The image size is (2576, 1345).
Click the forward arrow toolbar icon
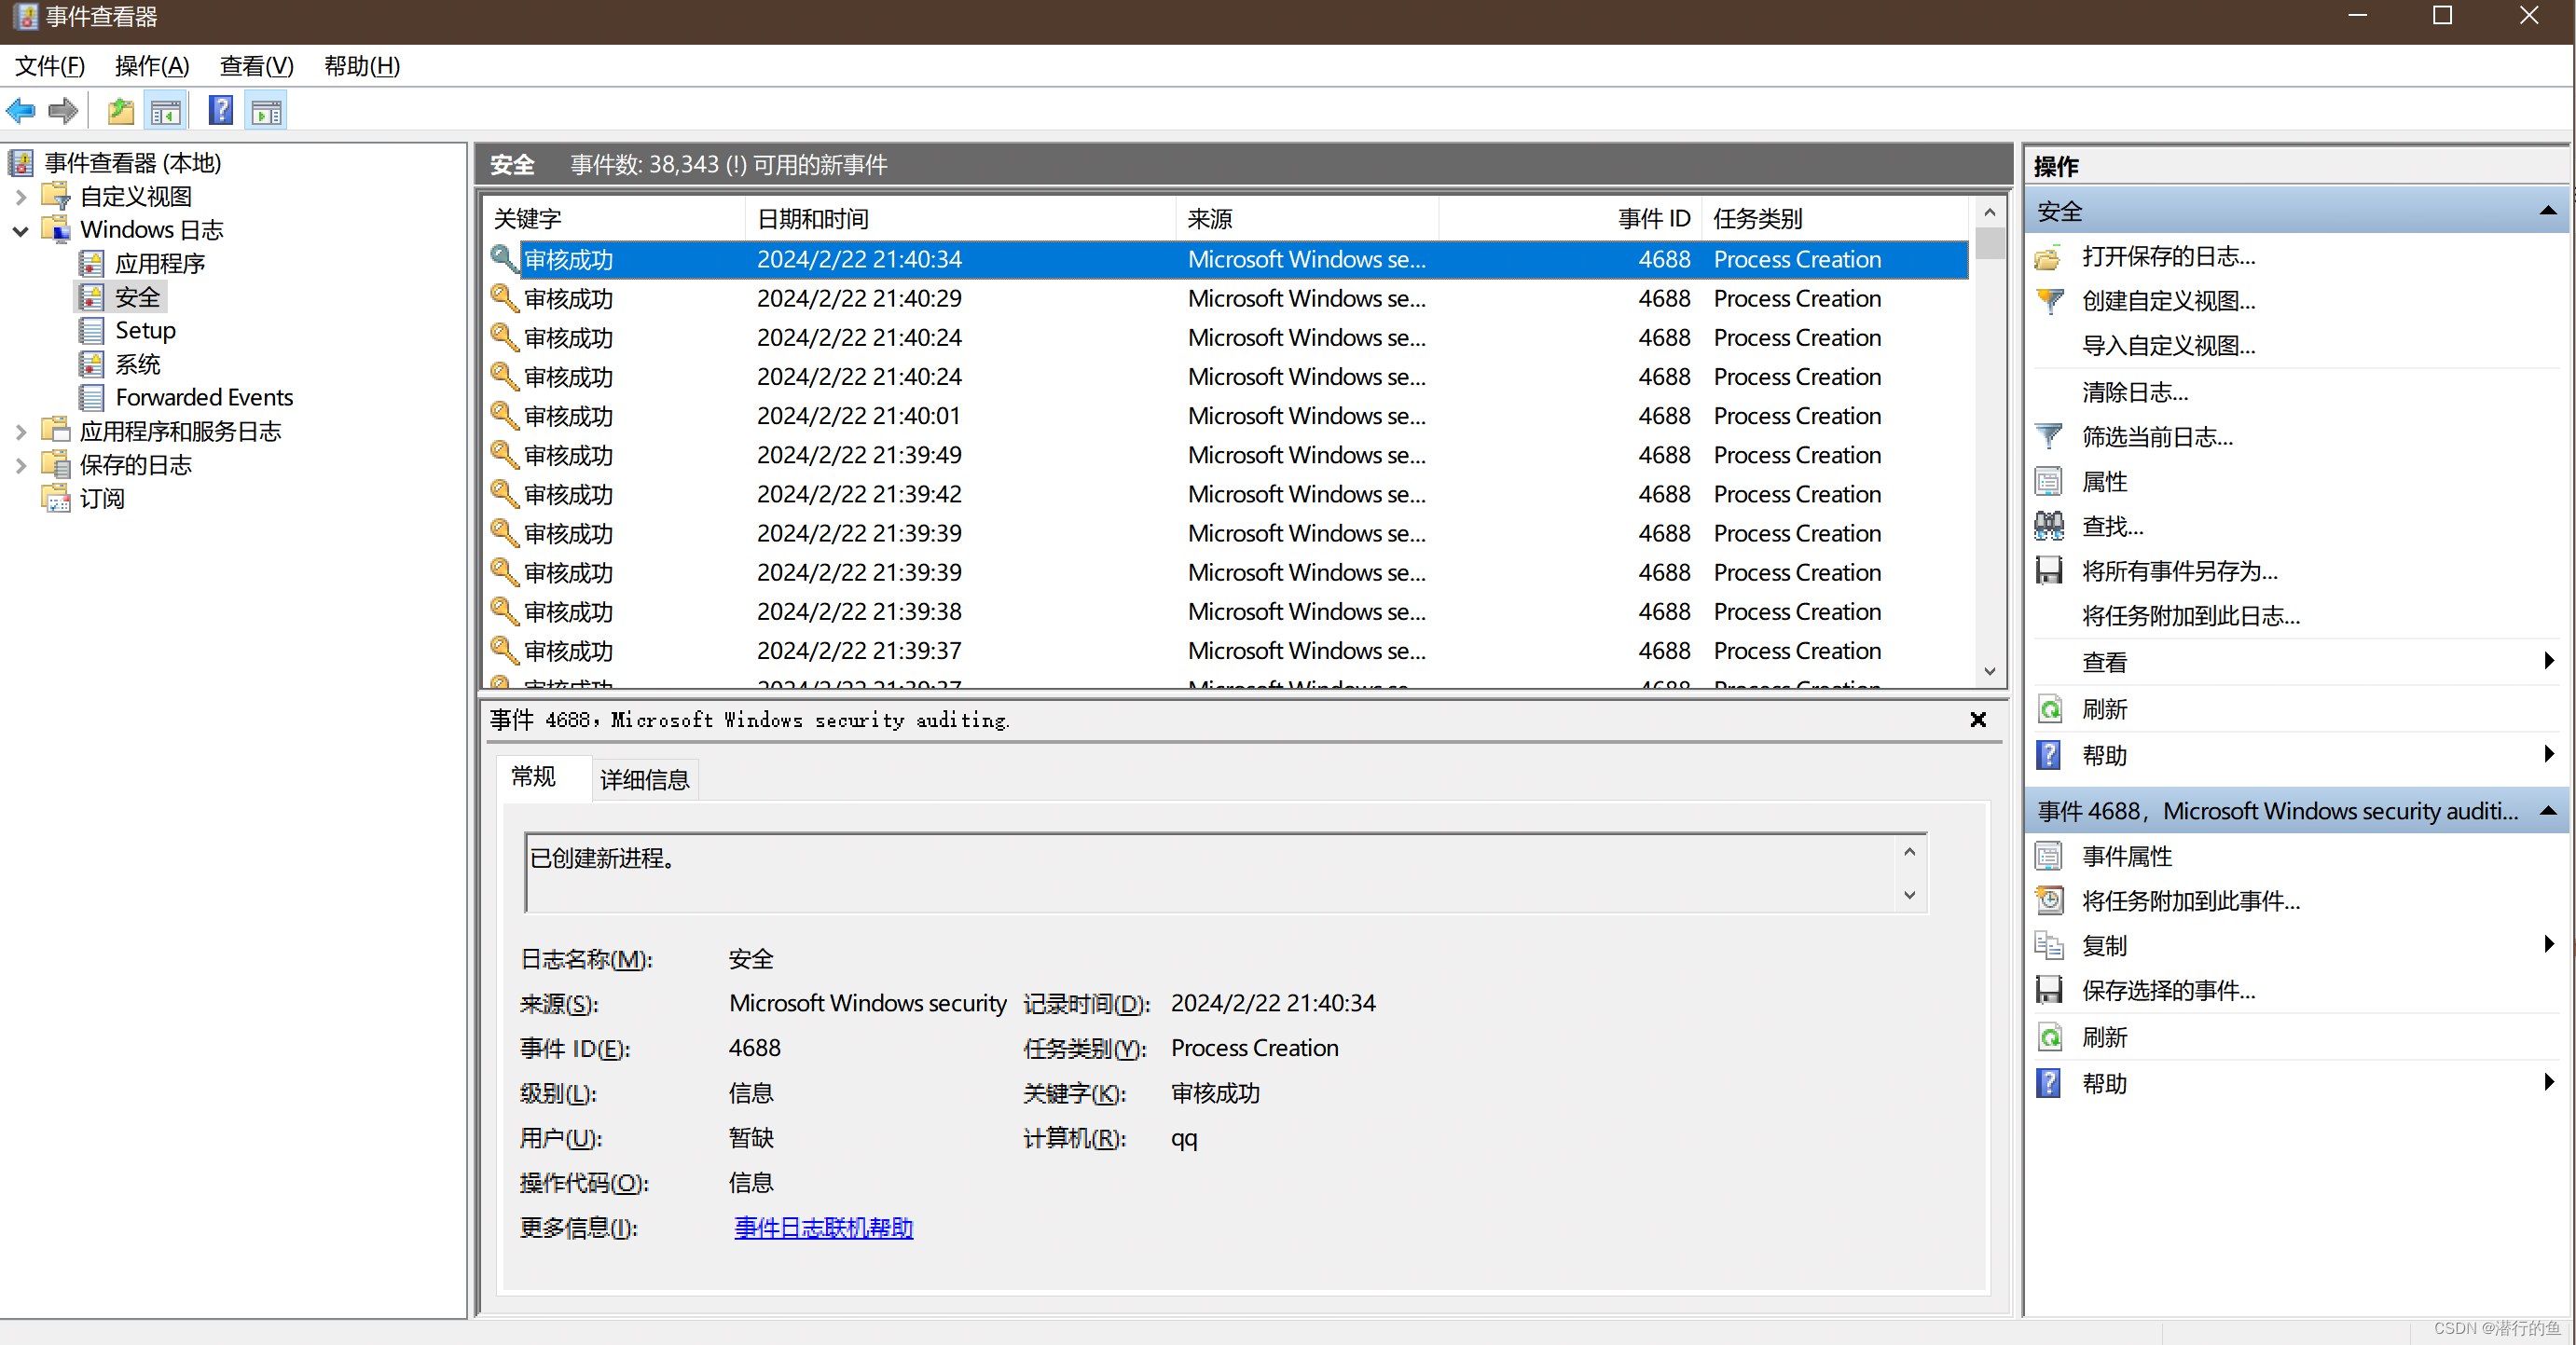[x=63, y=111]
